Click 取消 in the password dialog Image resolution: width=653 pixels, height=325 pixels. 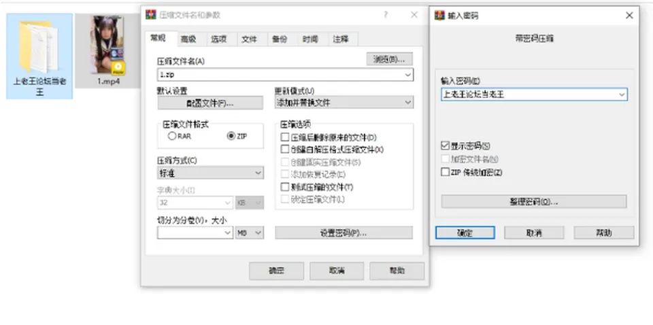[534, 233]
